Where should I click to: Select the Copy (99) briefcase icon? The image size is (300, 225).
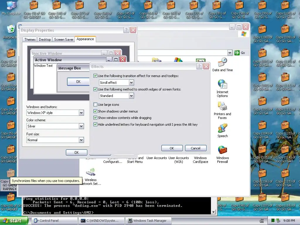(x=262, y=10)
